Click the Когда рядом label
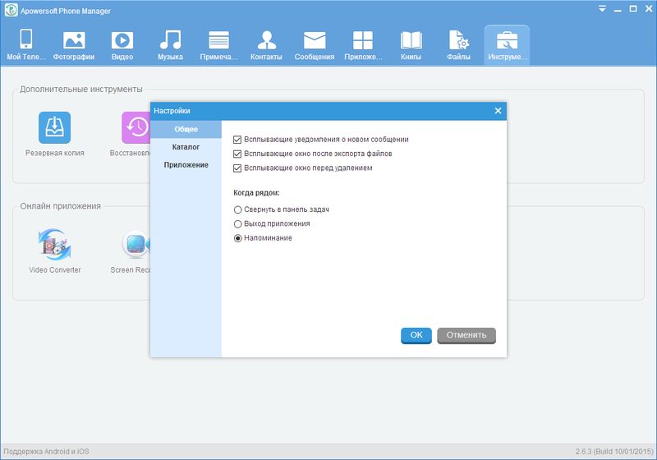Image resolution: width=657 pixels, height=460 pixels. (256, 193)
